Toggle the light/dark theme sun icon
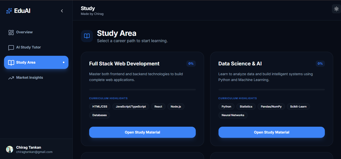The width and height of the screenshot is (341, 159). pyautogui.click(x=336, y=9)
